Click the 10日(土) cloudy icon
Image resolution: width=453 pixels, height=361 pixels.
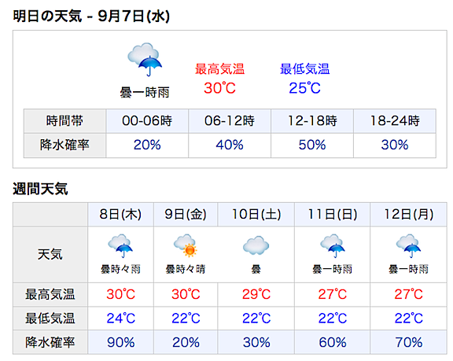pos(256,245)
